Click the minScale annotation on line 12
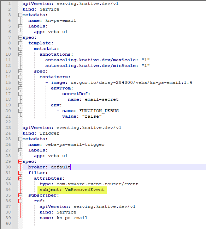Screen dimensions: 206x229 click(x=98, y=66)
